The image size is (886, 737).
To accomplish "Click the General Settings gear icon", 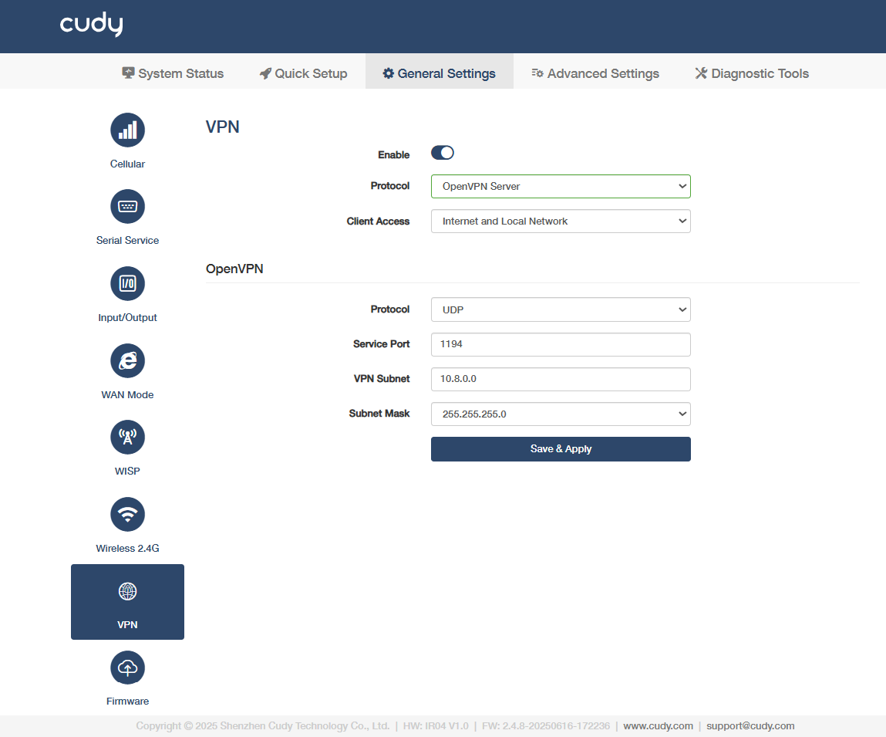I will tap(388, 73).
